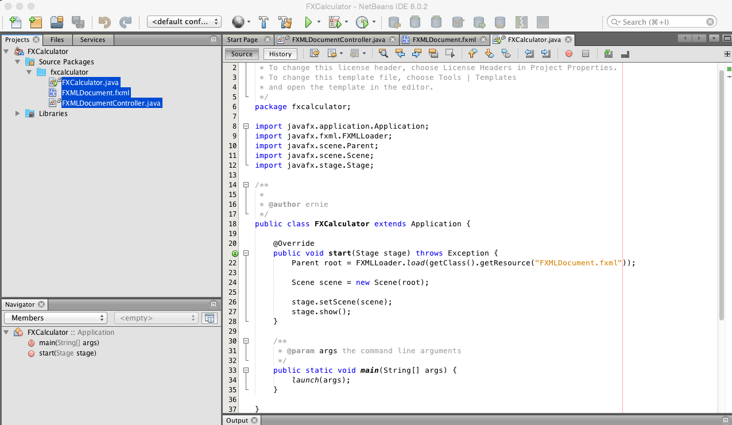Image resolution: width=732 pixels, height=425 pixels.
Task: Click the New File toolbar icon
Action: pos(16,22)
